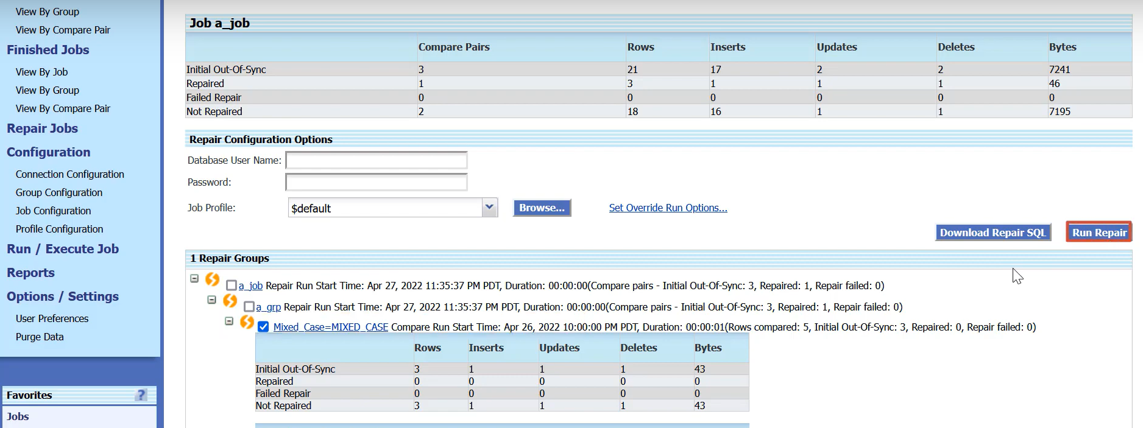Click the Repair Configuration Options heading
1143x428 pixels.
point(261,139)
